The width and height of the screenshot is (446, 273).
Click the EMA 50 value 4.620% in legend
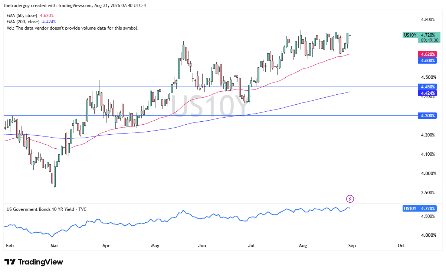click(x=47, y=16)
